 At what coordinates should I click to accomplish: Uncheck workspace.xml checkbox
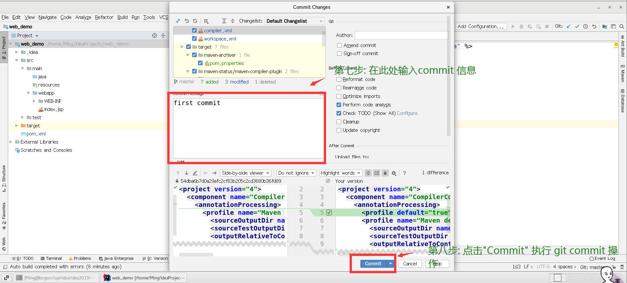tap(194, 39)
